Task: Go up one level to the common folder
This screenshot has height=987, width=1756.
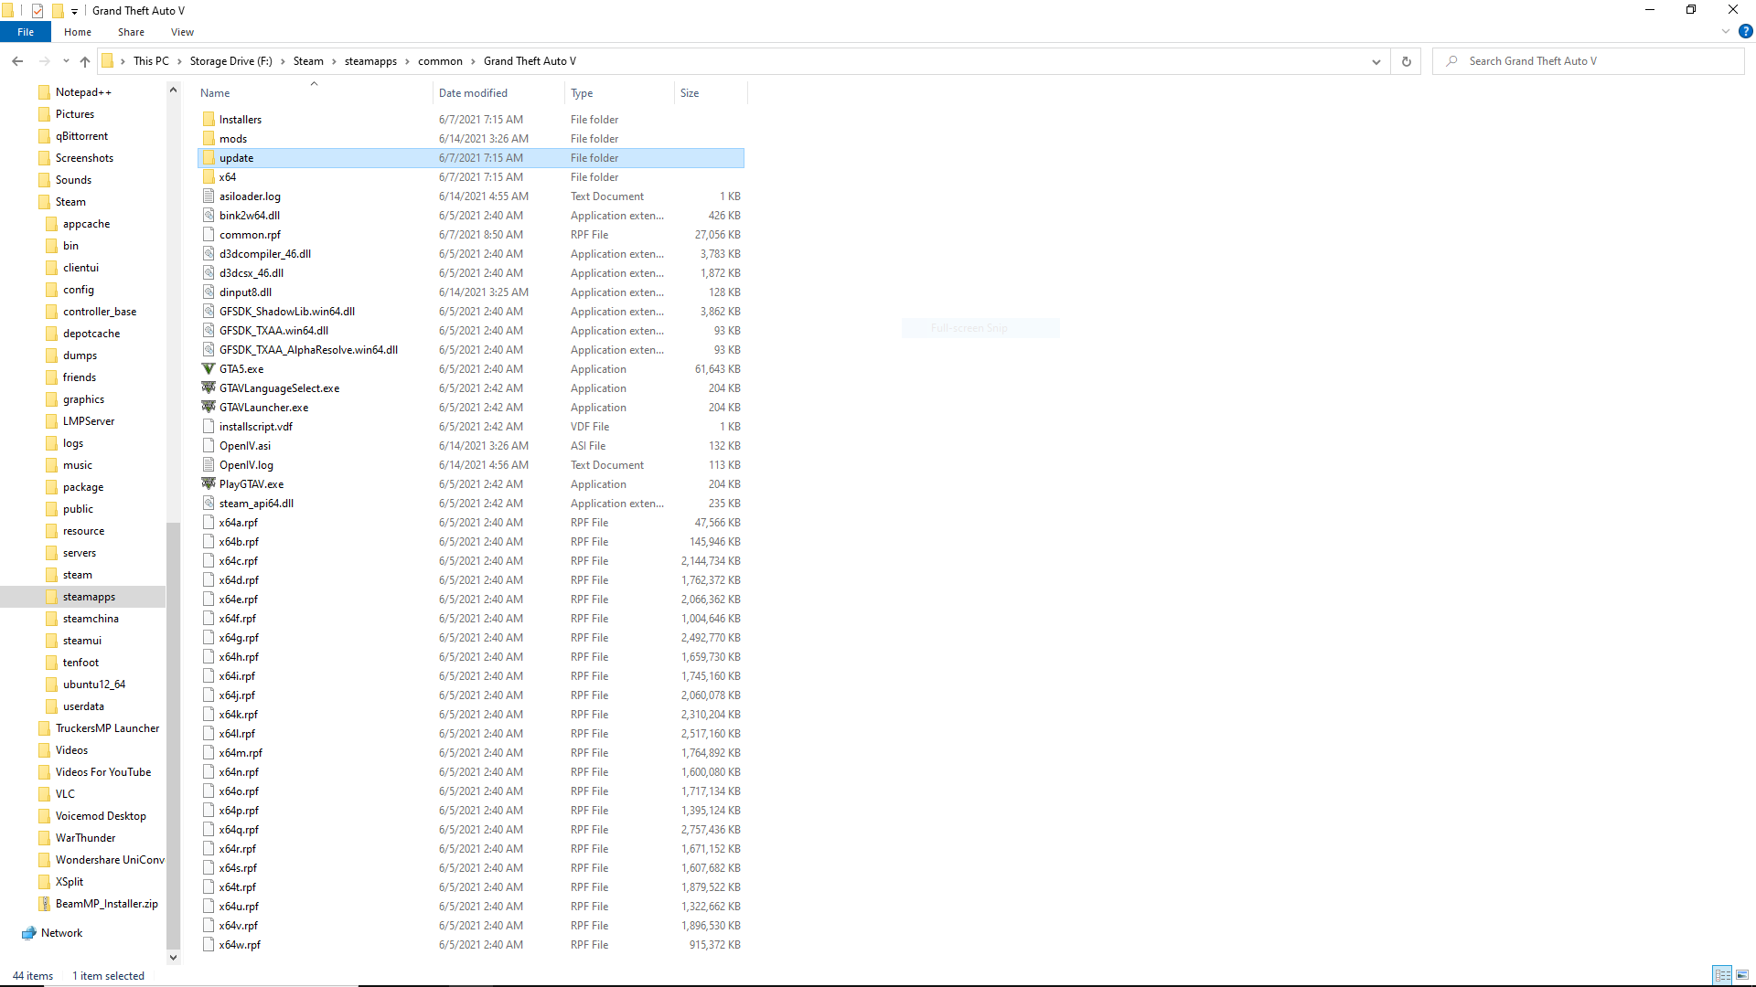Action: click(84, 61)
